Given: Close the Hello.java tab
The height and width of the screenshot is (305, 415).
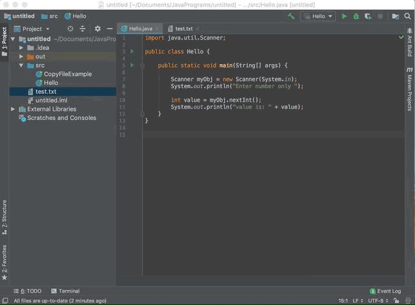Looking at the screenshot, I should pos(157,28).
